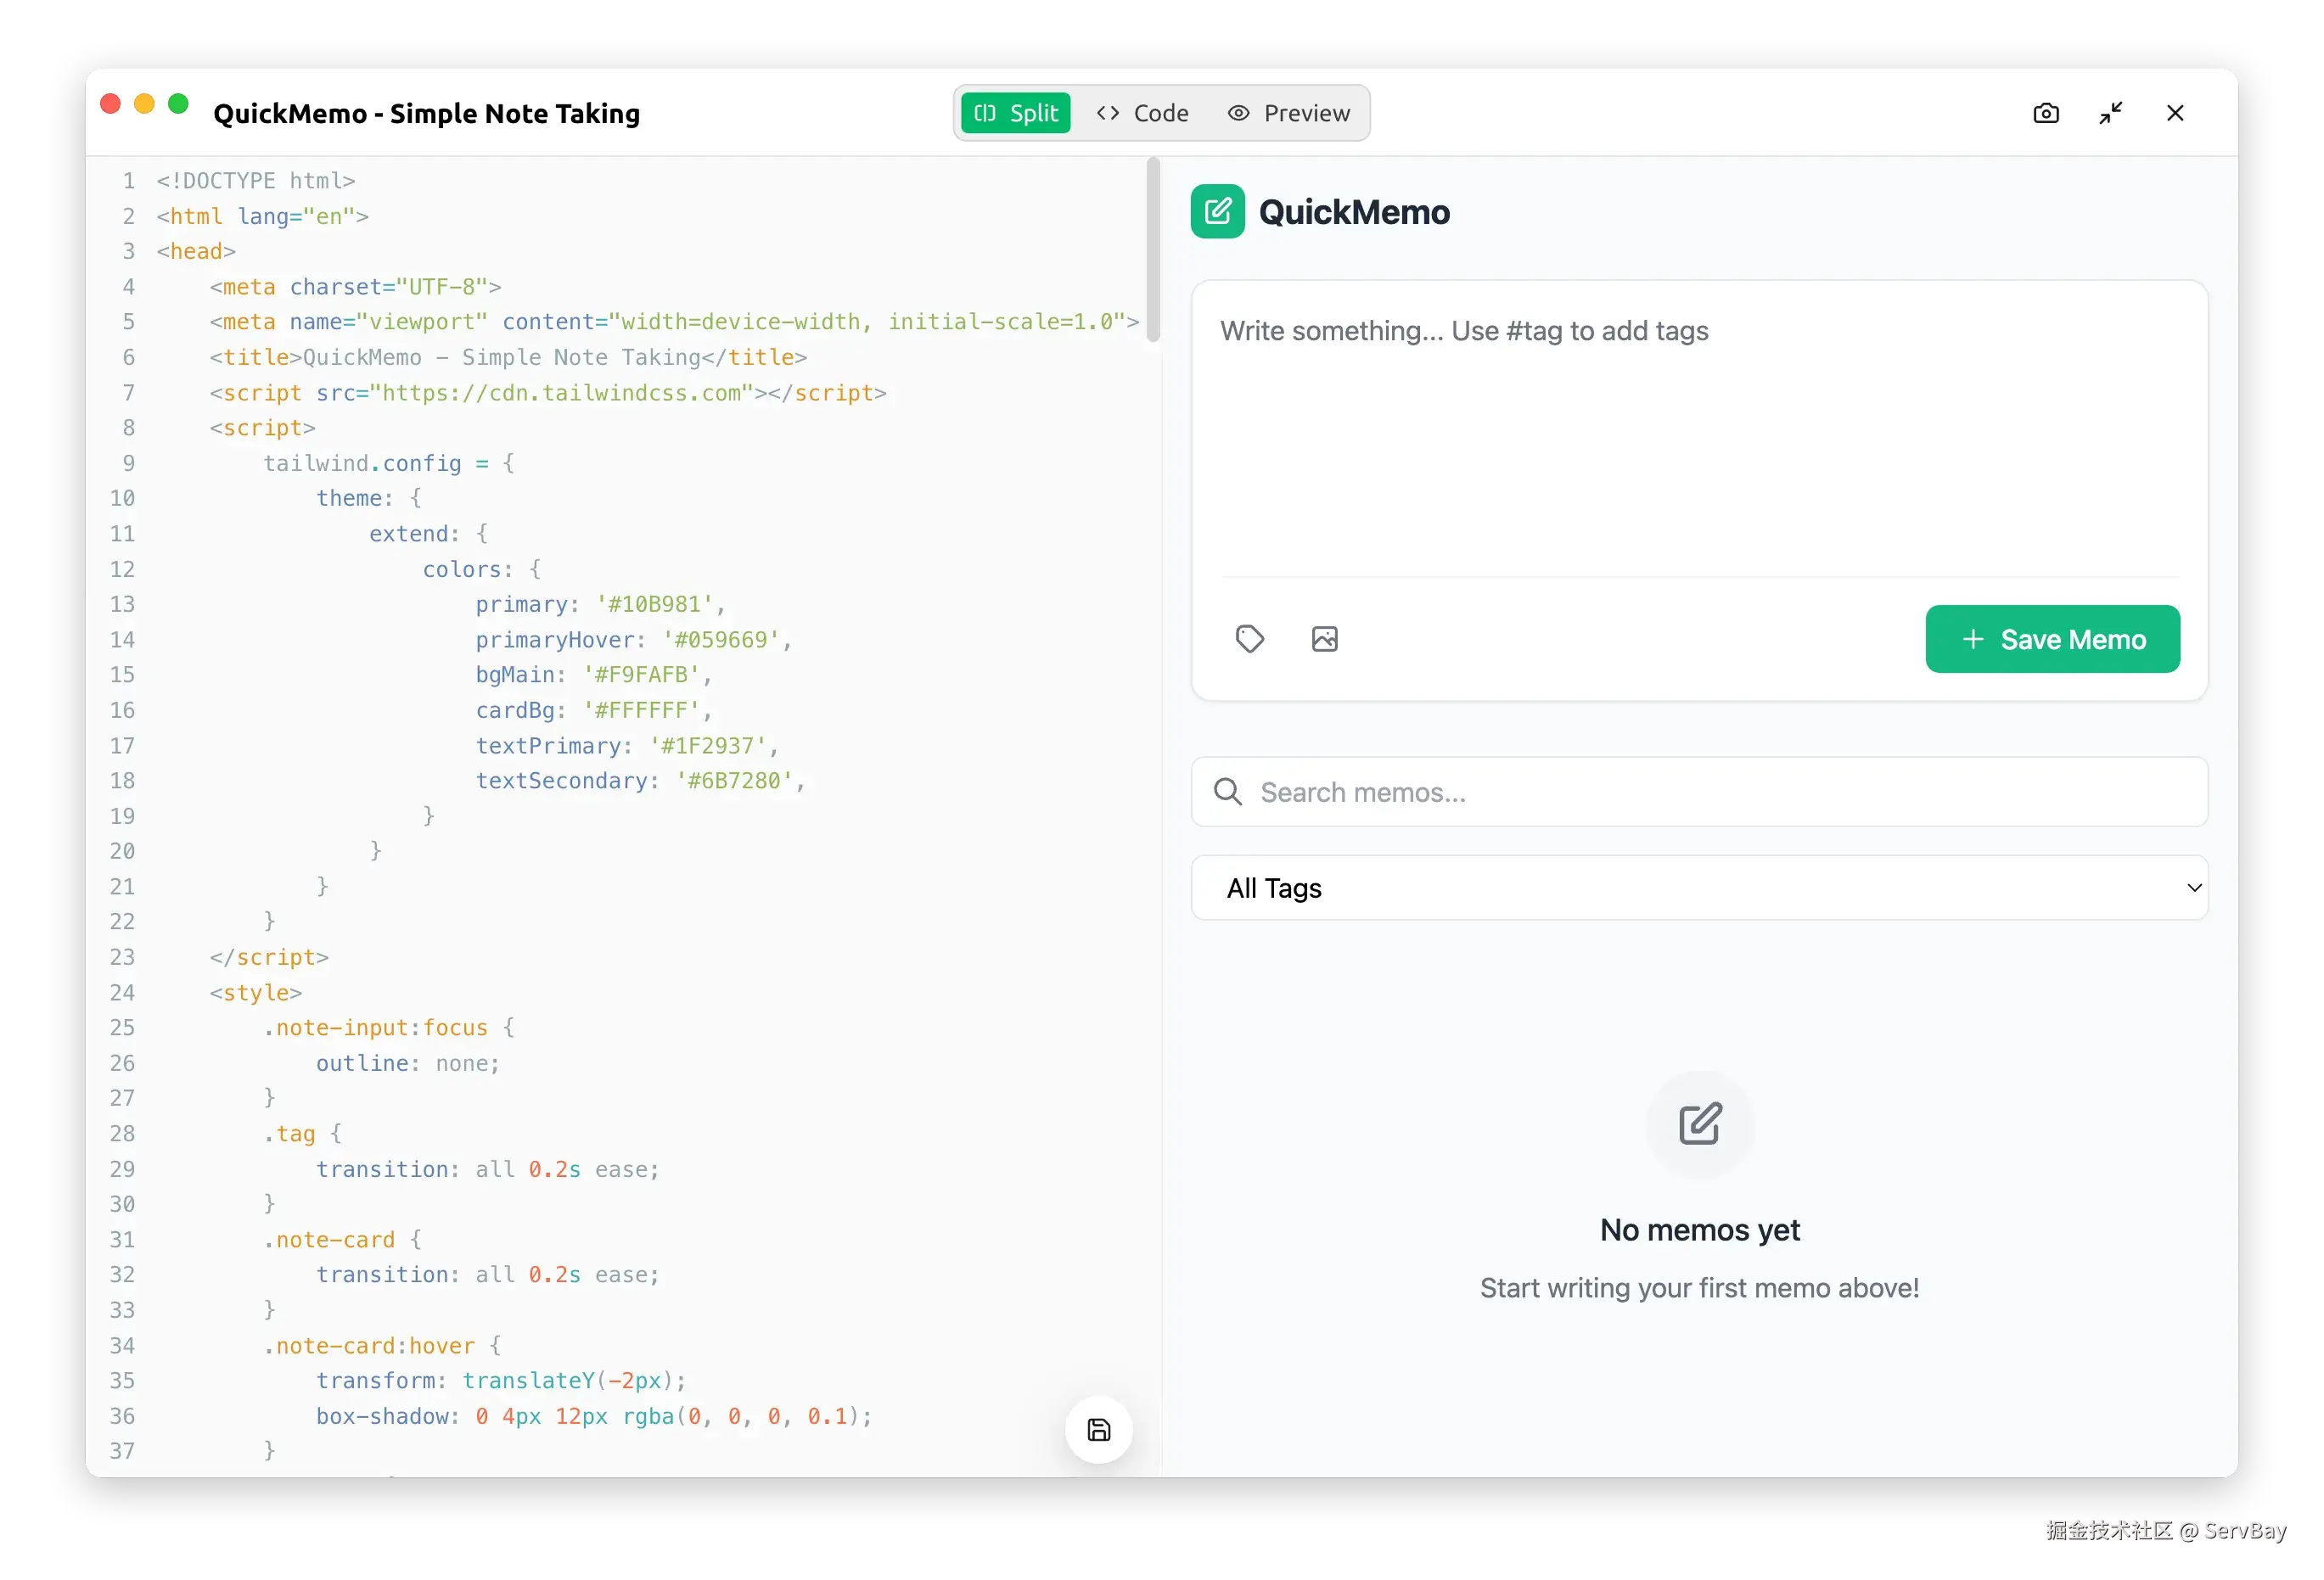
Task: Click the collapse window arrows icon
Action: [x=2111, y=113]
